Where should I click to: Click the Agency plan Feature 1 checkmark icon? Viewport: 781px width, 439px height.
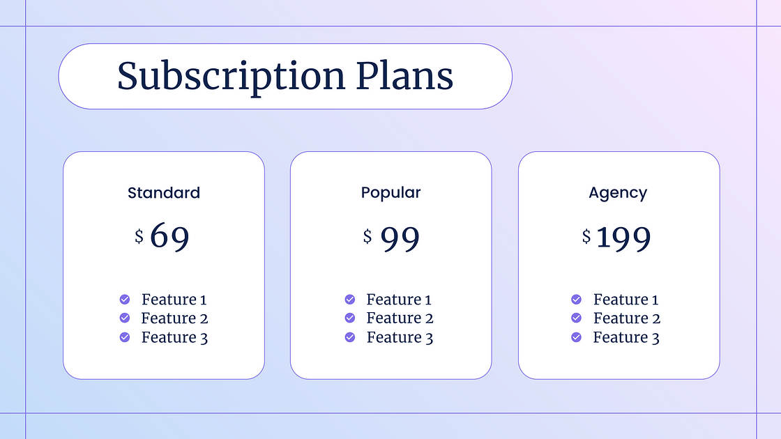[x=577, y=300]
